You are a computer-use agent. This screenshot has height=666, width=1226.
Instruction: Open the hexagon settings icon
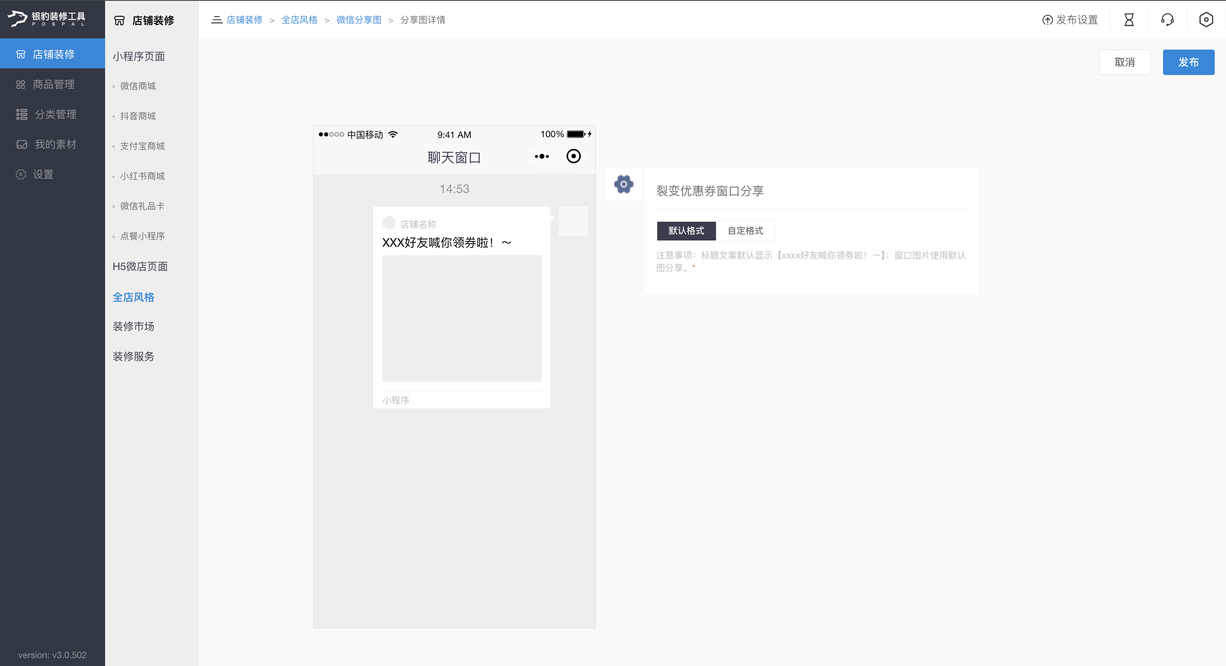pyautogui.click(x=1206, y=20)
